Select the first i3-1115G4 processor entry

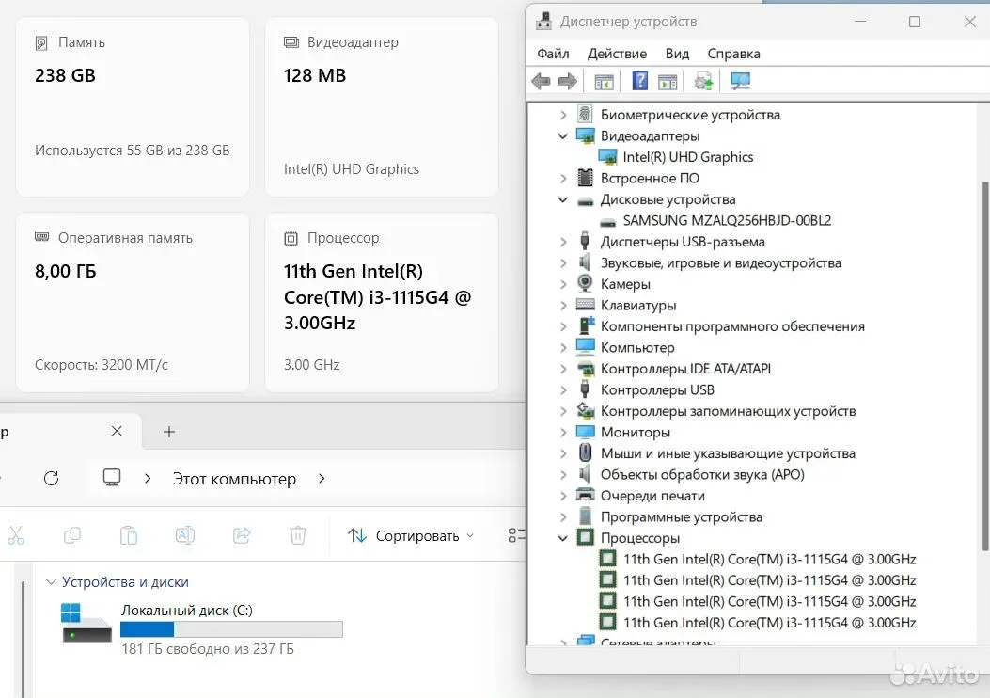769,559
